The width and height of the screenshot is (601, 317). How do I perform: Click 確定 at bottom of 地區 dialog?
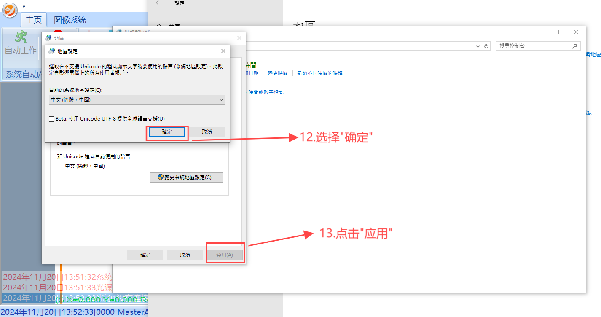point(145,255)
